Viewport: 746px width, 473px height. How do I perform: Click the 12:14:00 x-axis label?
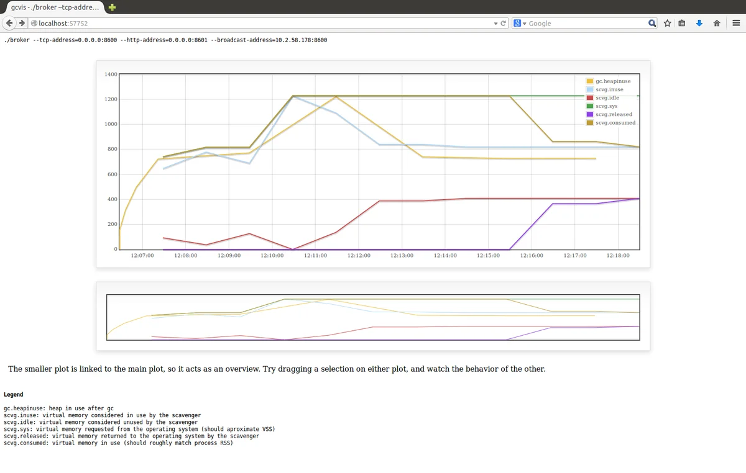[x=445, y=255]
